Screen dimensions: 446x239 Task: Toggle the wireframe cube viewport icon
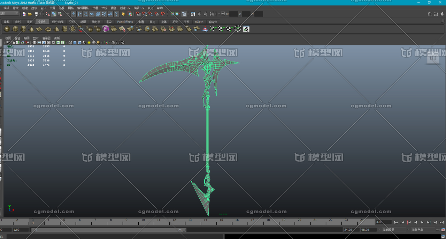[x=70, y=42]
